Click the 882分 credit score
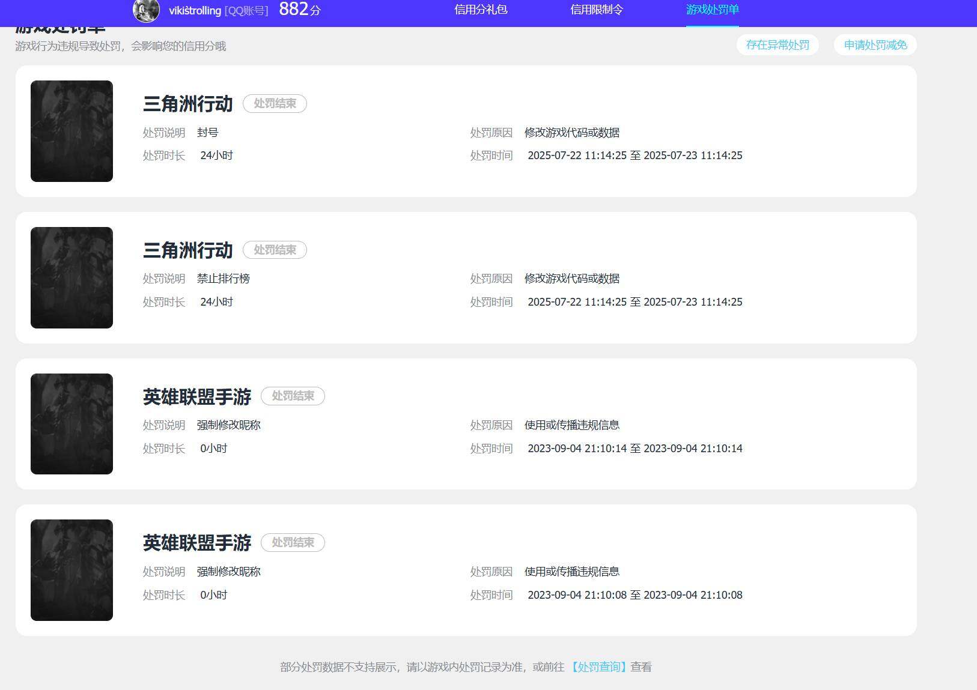Image resolution: width=977 pixels, height=690 pixels. pos(300,9)
